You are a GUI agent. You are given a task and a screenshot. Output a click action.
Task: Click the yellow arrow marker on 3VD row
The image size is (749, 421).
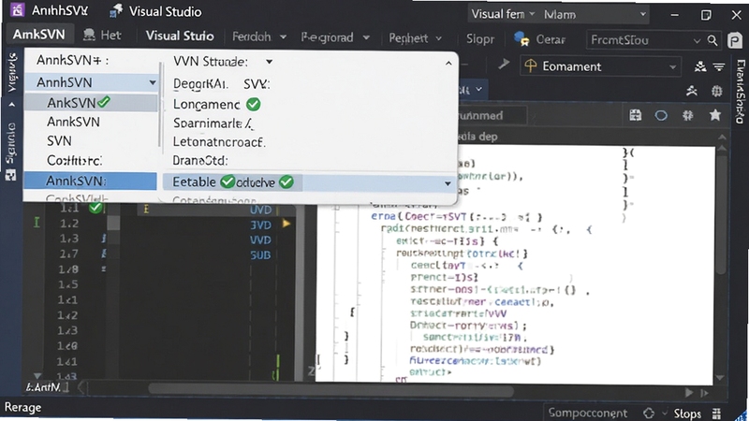pyautogui.click(x=286, y=223)
